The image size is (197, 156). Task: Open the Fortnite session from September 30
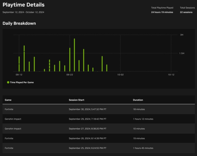click(9, 109)
